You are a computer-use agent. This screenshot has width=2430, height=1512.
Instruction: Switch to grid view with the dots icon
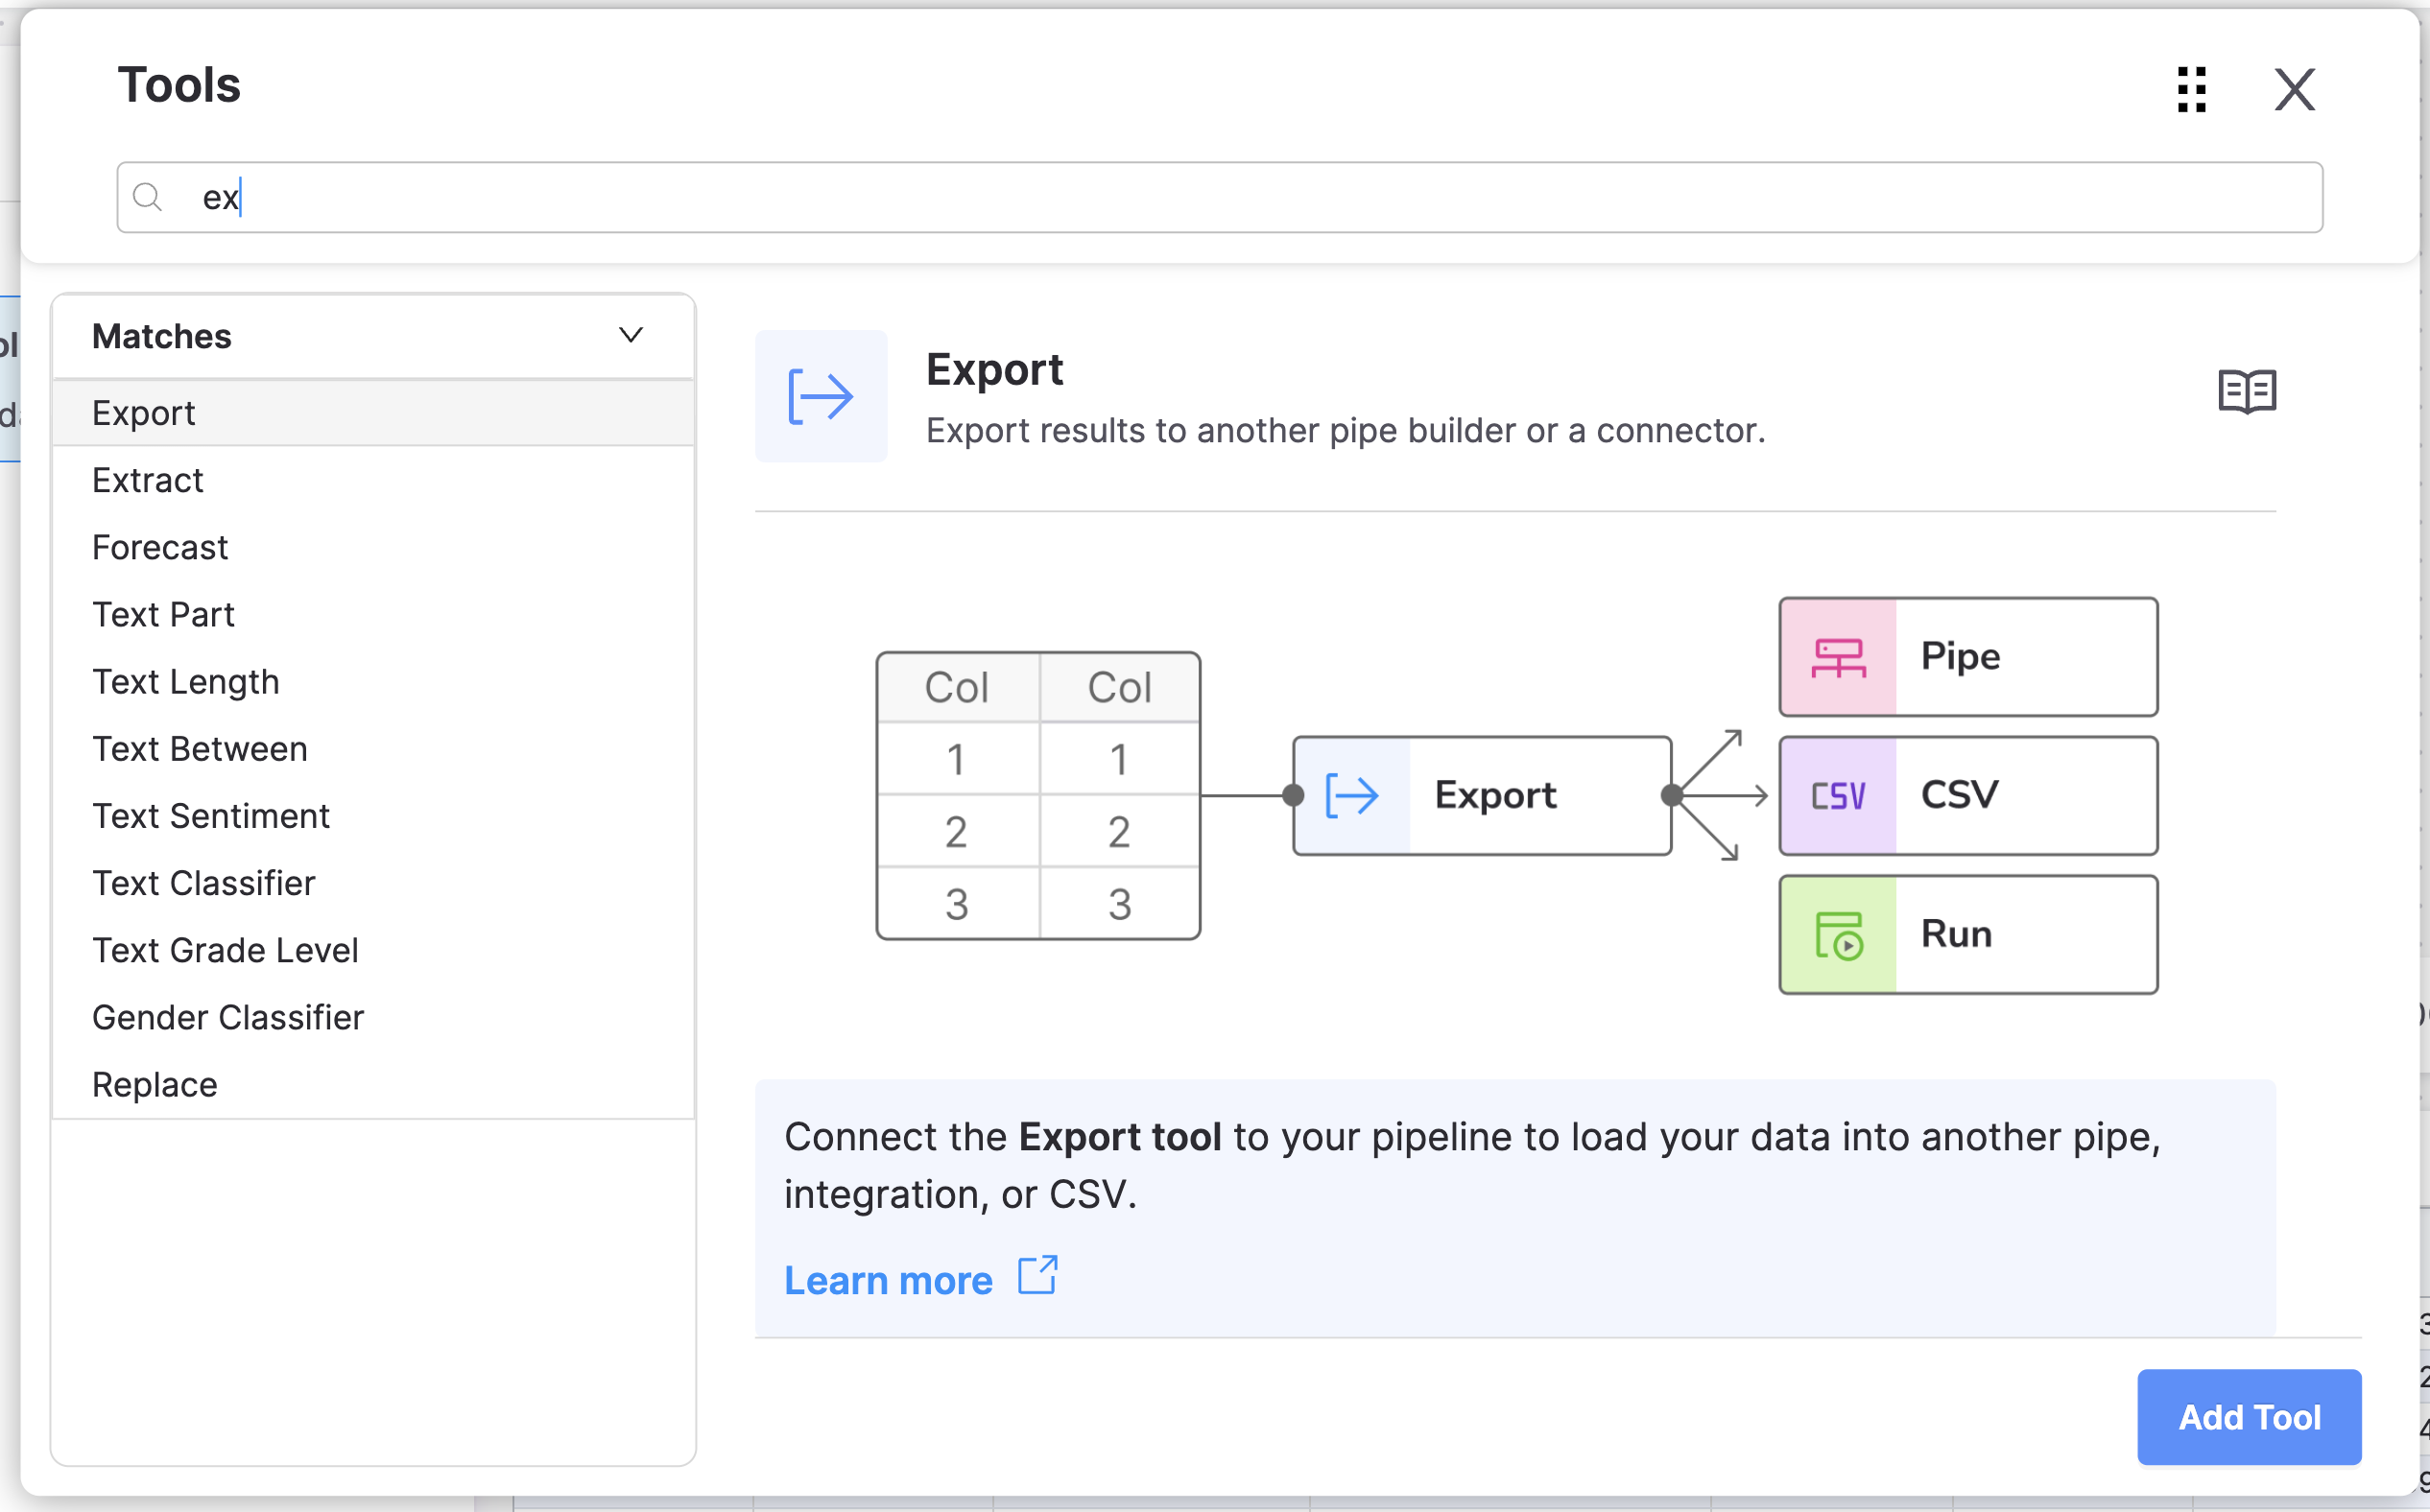point(2191,90)
